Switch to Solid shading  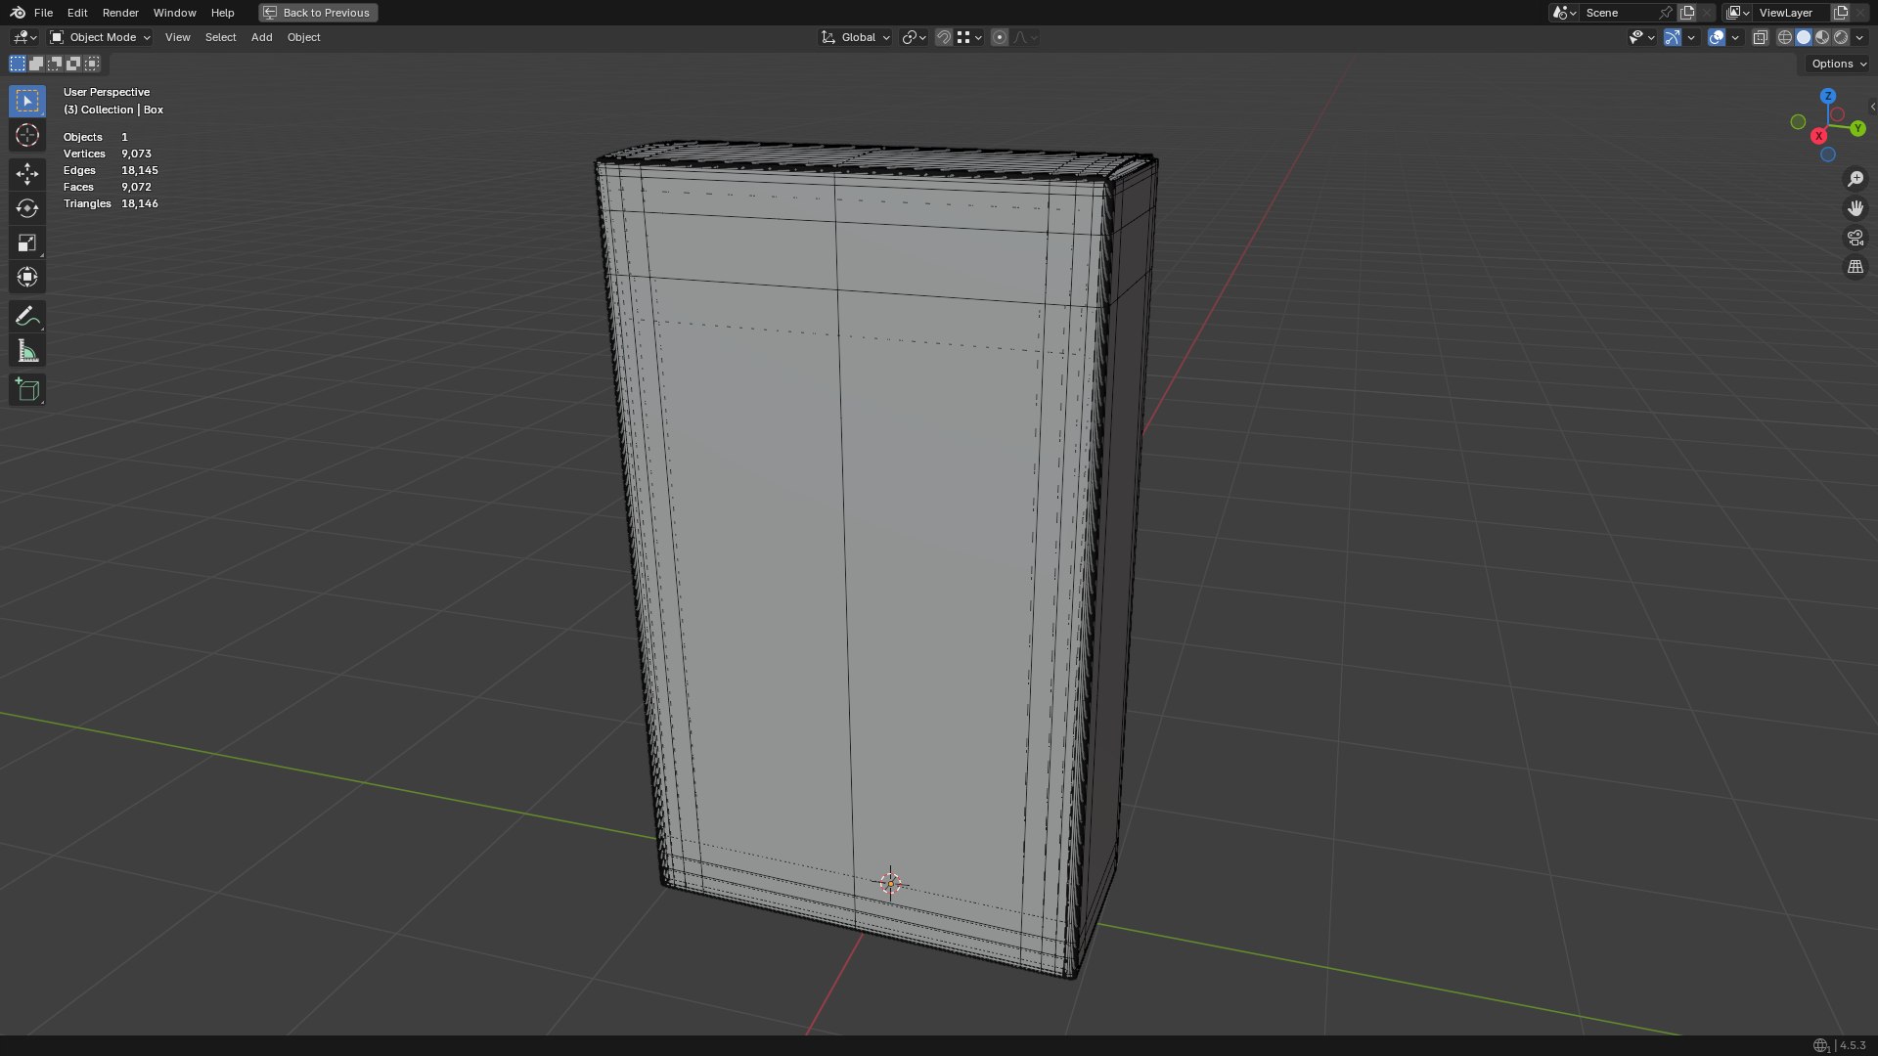[1804, 37]
